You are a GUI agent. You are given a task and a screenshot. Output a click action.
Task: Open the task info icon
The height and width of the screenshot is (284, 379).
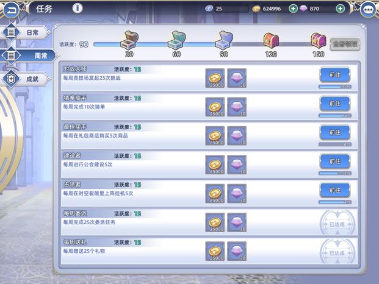click(x=78, y=9)
